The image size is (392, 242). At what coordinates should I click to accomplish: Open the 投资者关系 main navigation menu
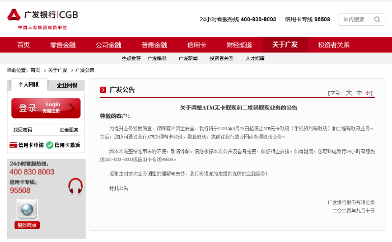pyautogui.click(x=334, y=45)
